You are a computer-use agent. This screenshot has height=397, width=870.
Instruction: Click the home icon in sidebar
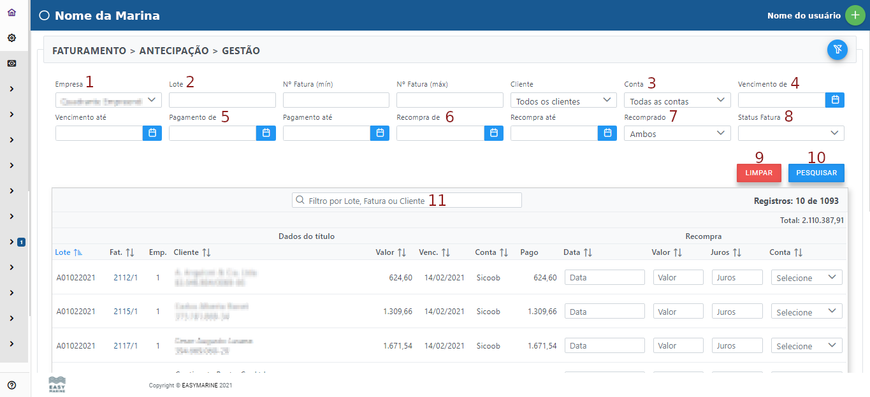(11, 13)
